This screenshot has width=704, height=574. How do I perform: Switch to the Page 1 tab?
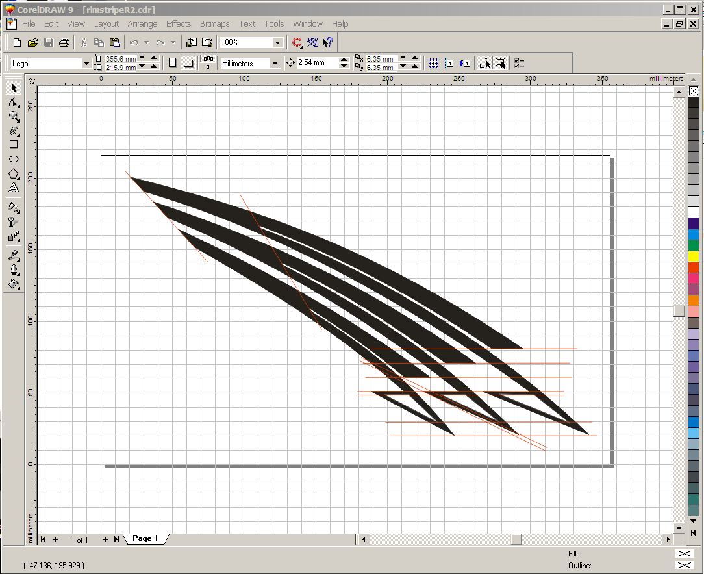145,538
